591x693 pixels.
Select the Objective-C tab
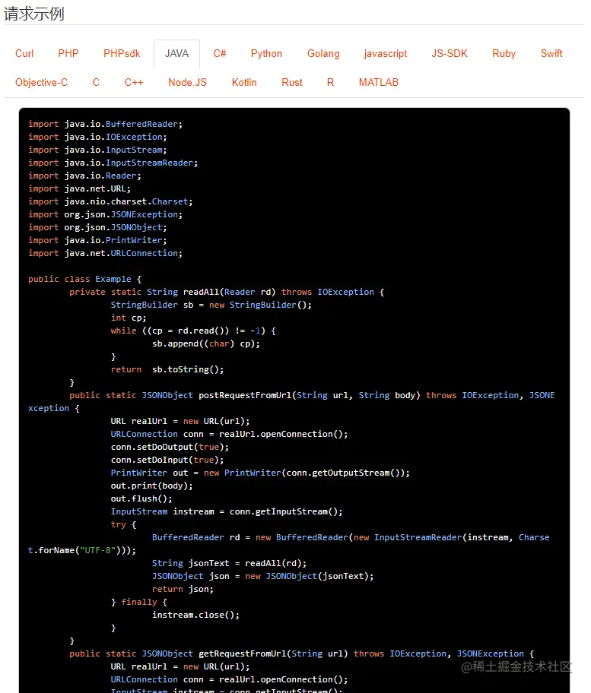click(42, 82)
